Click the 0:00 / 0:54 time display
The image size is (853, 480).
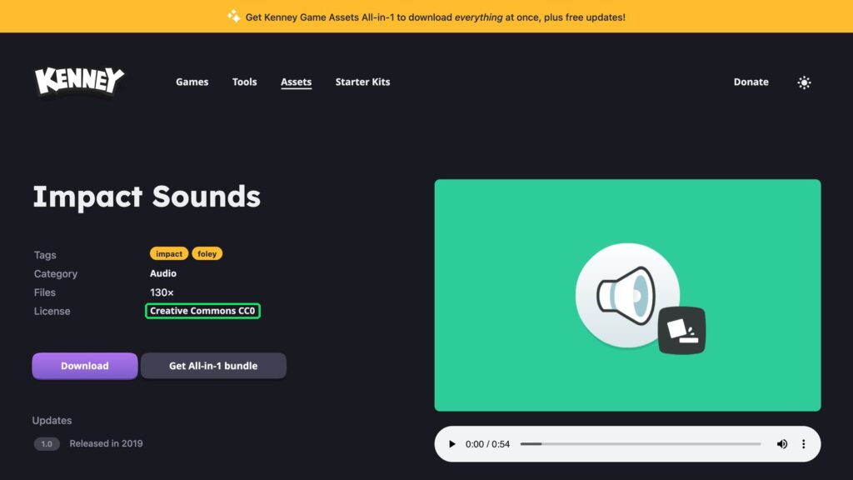tap(487, 444)
